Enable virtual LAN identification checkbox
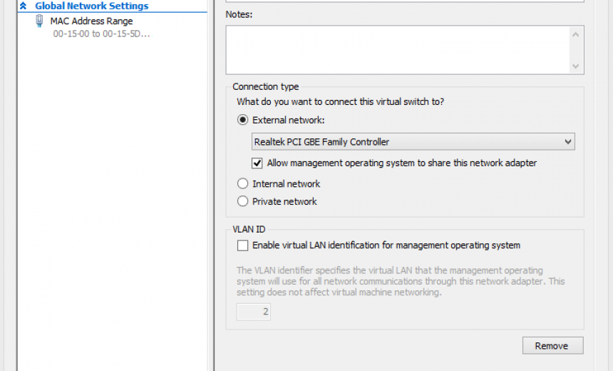Image resolution: width=613 pixels, height=371 pixels. coord(243,245)
